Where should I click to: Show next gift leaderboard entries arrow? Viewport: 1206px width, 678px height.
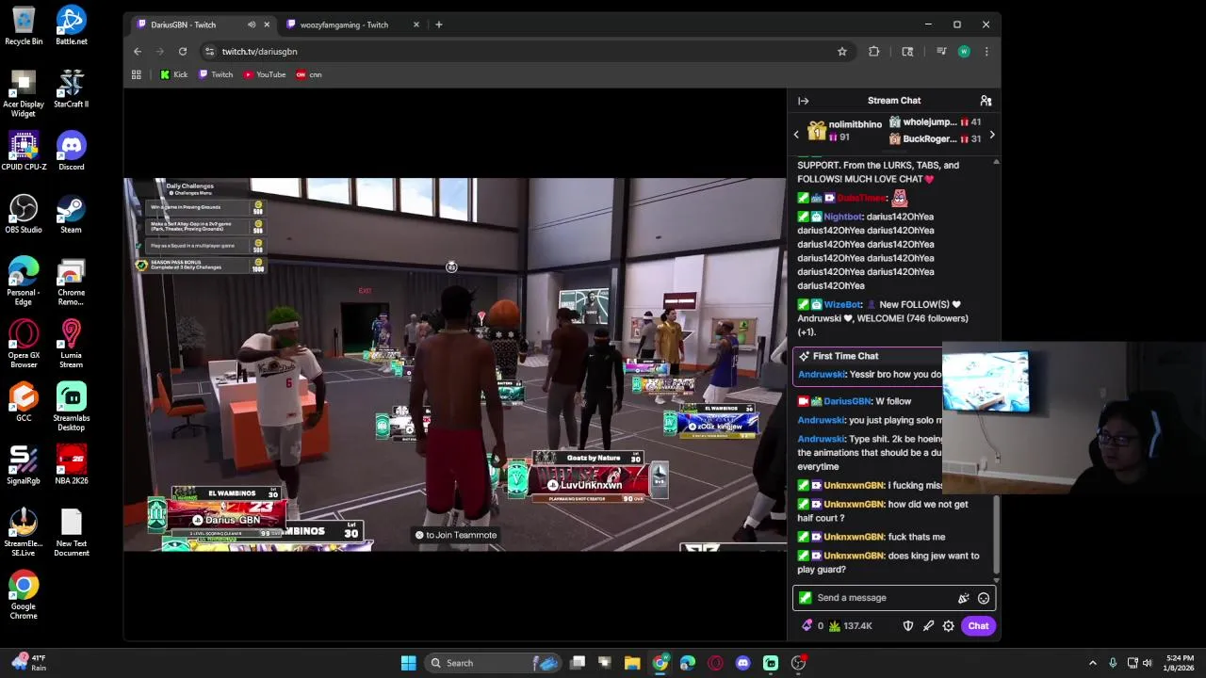(991, 135)
